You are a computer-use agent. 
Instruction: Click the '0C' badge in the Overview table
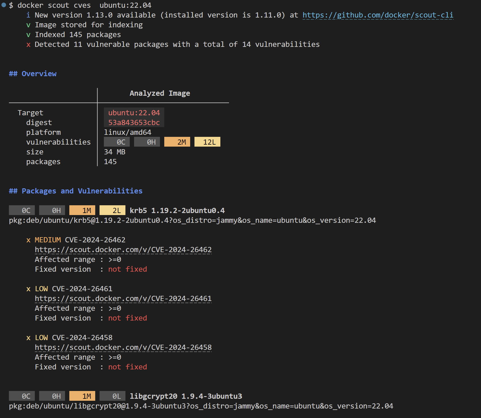[x=117, y=142]
